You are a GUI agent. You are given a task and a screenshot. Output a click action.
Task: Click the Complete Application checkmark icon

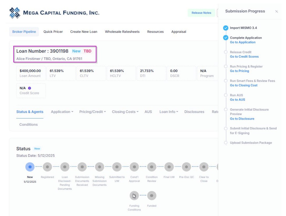226,38
